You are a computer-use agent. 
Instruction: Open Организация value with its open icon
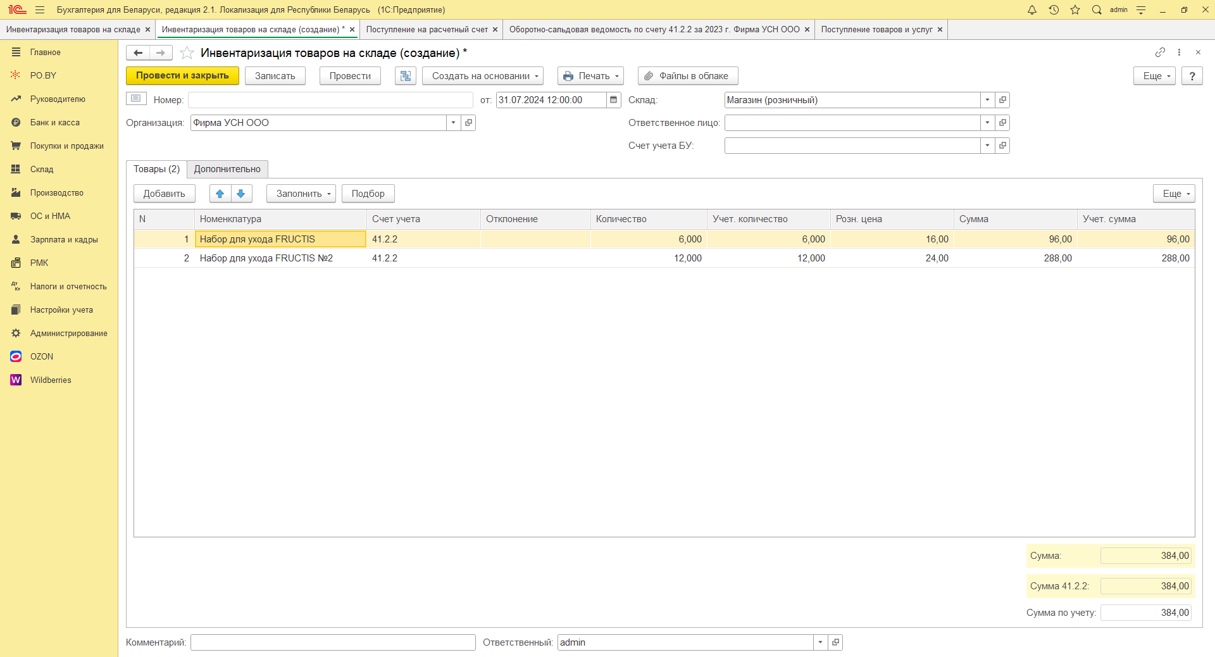tap(468, 123)
